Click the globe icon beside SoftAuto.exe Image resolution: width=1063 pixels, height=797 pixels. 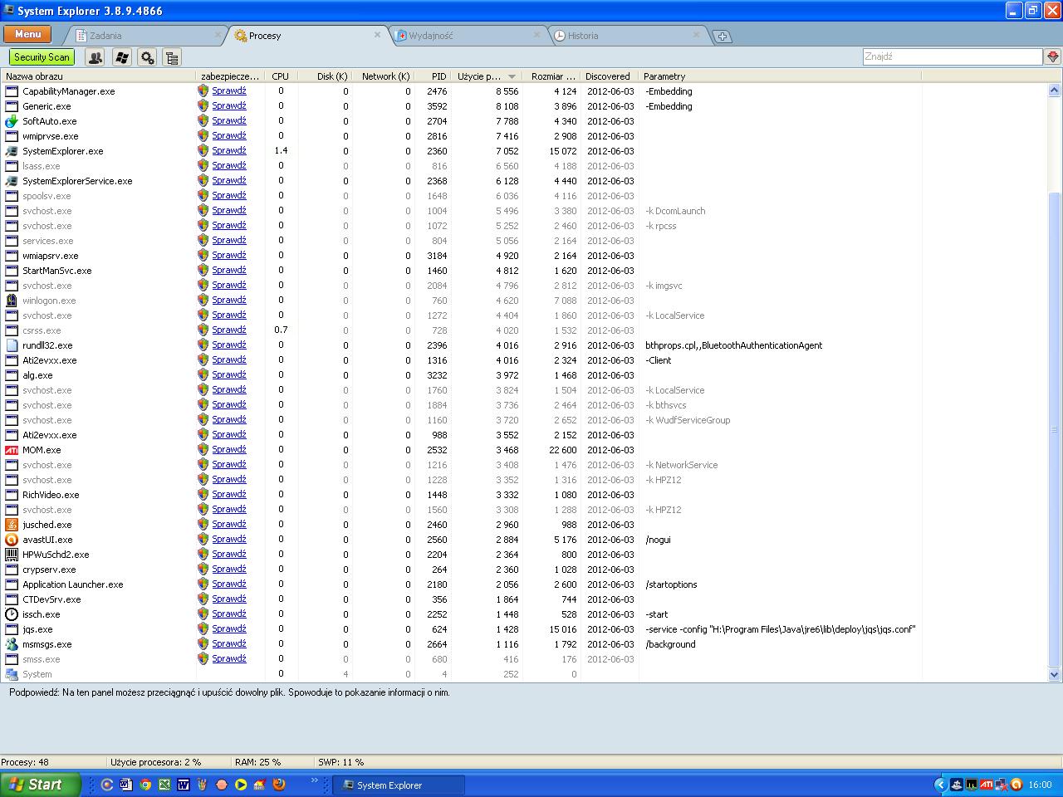coord(12,121)
